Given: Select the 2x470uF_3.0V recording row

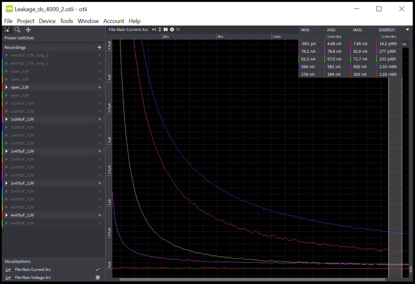Looking at the screenshot, I should 54,175.
